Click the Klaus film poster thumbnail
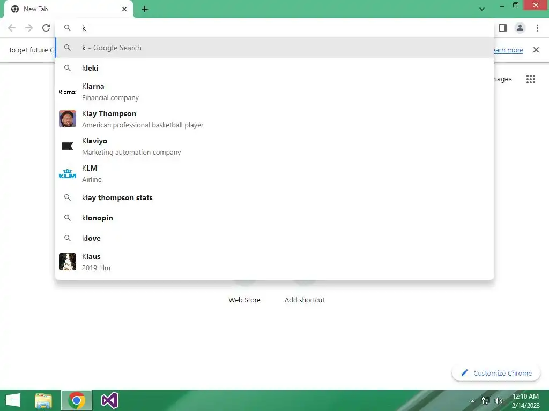The height and width of the screenshot is (411, 549). (x=67, y=262)
